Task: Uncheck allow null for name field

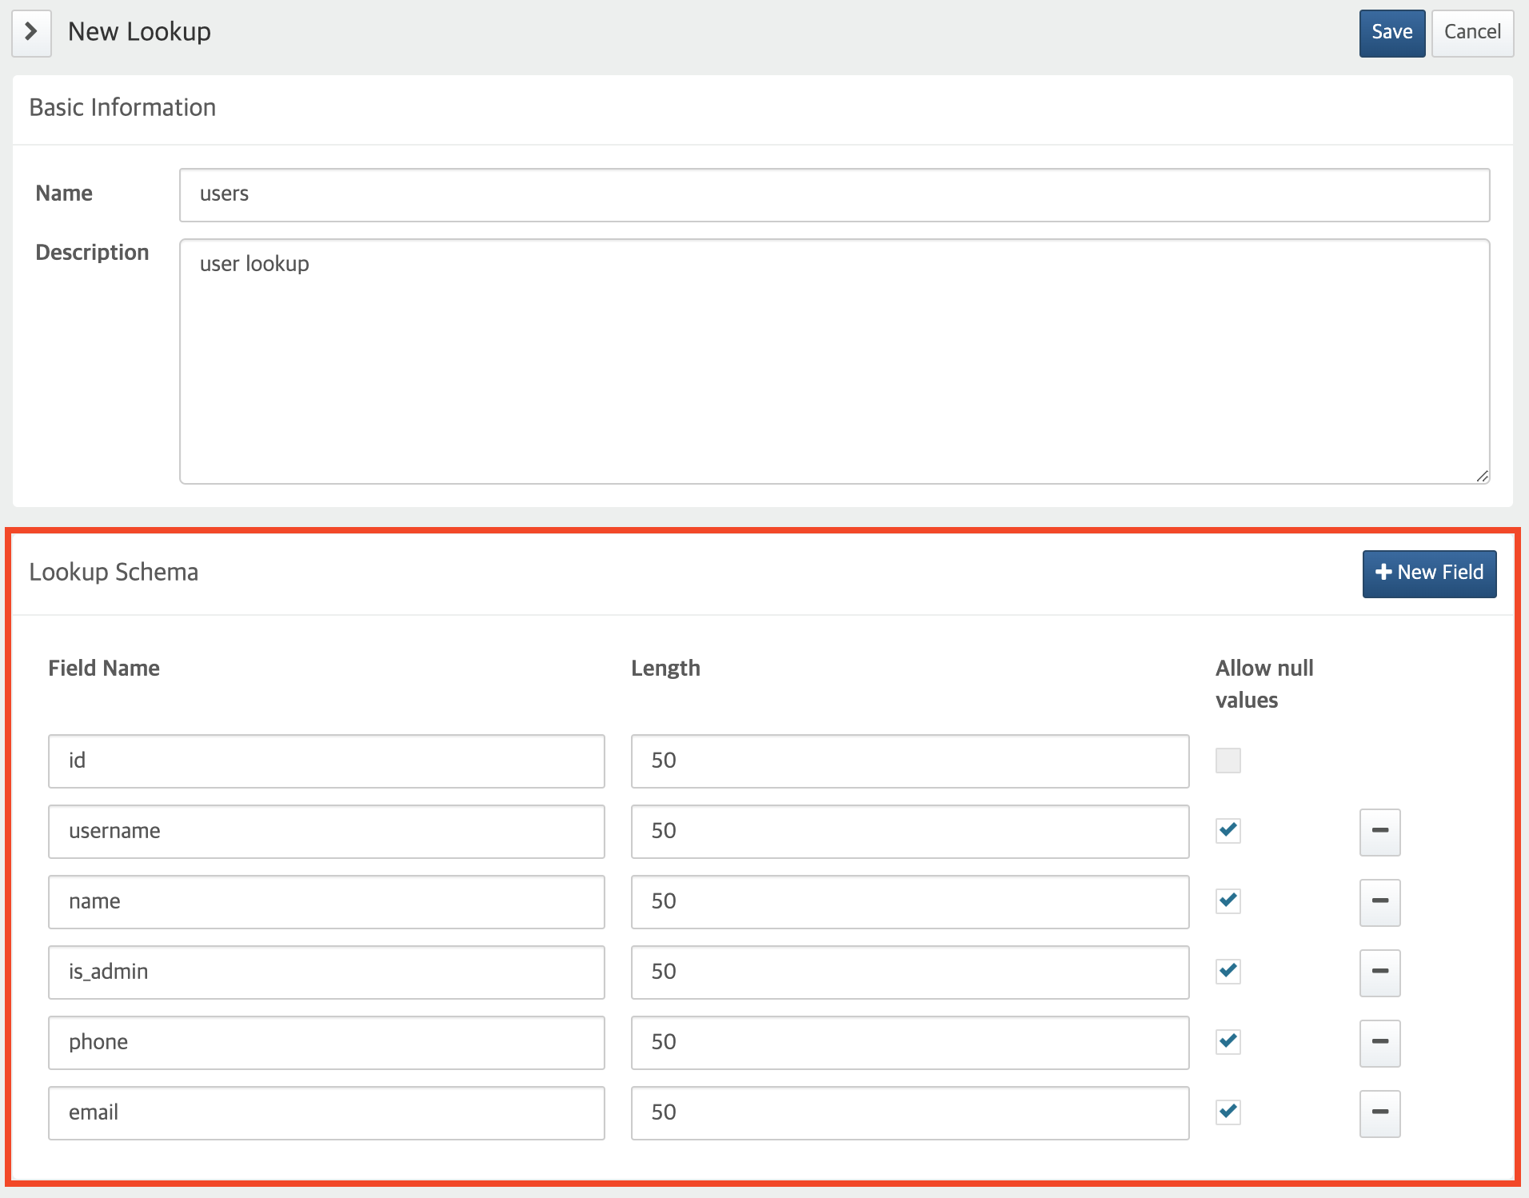Action: [x=1228, y=901]
